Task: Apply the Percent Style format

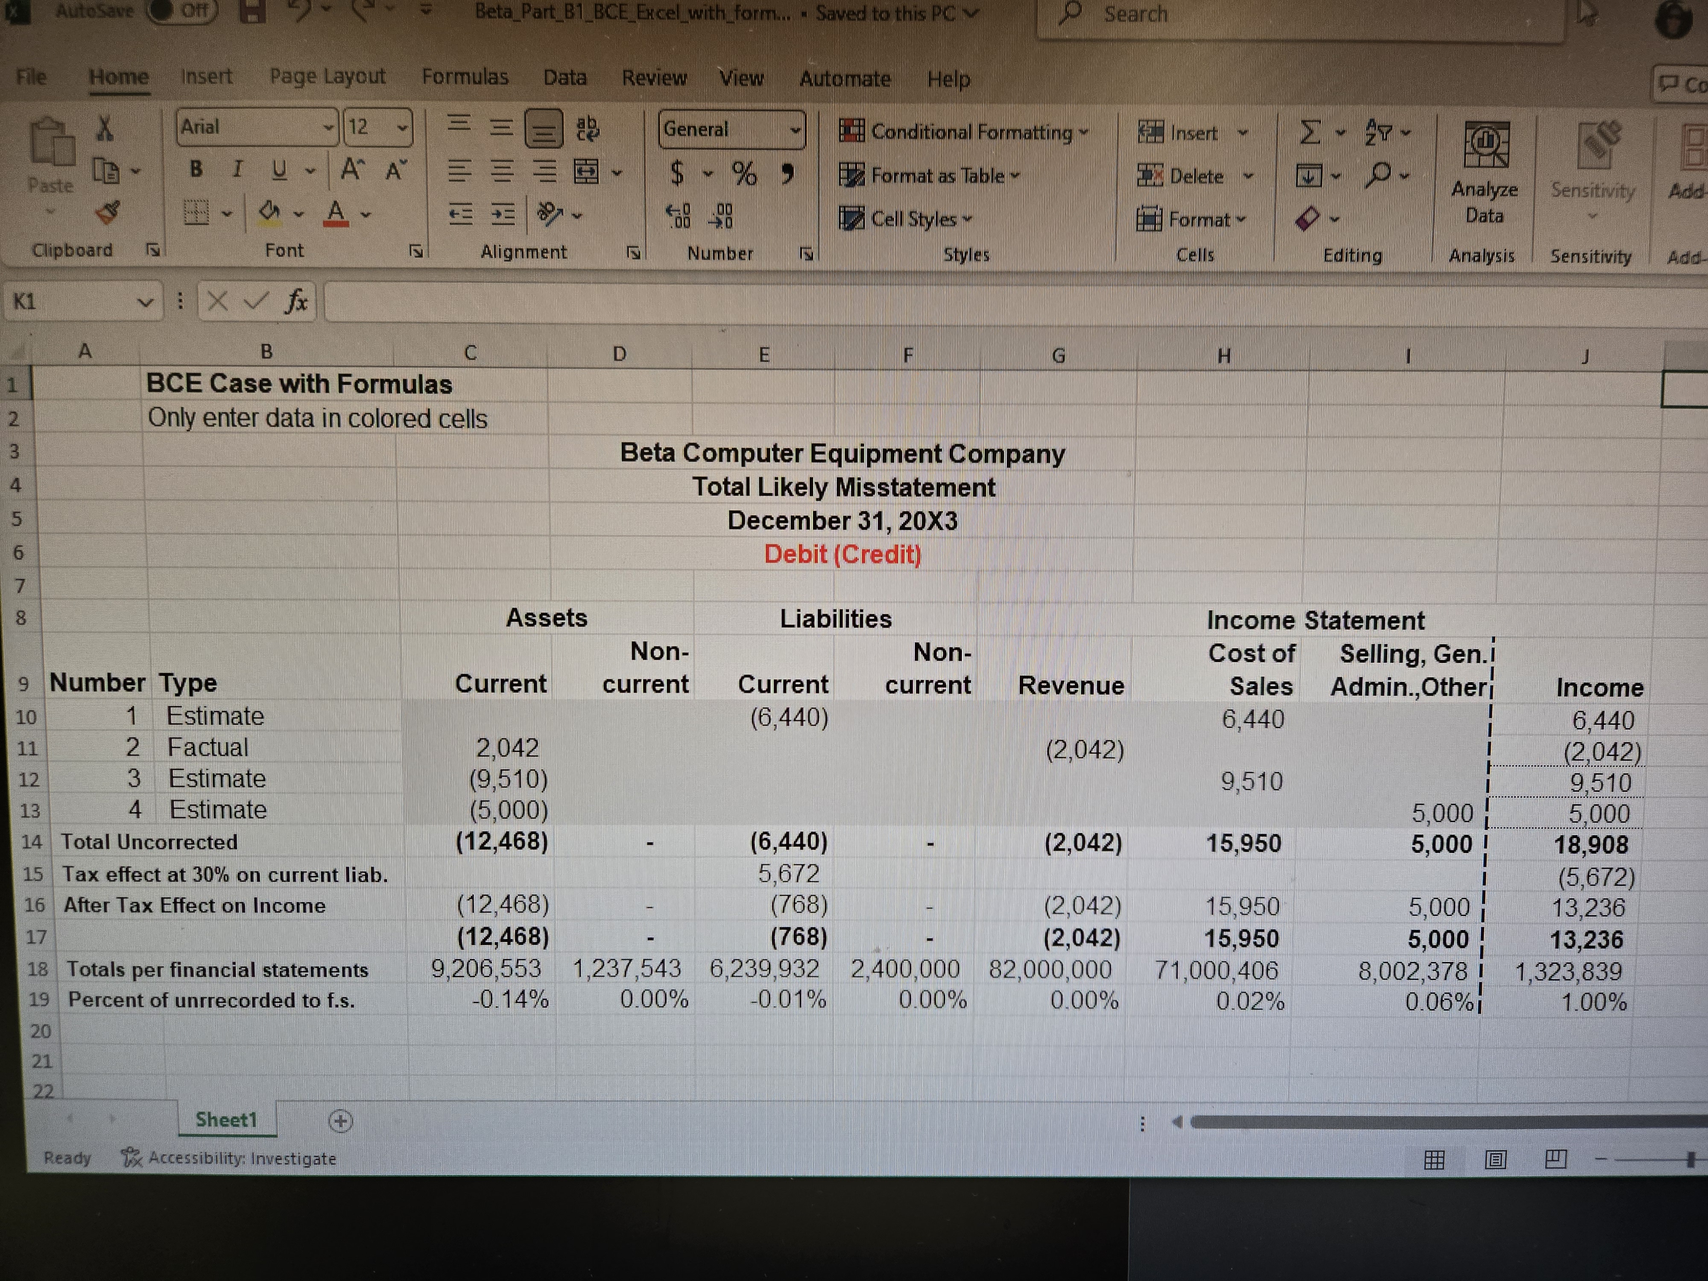Action: coord(744,174)
